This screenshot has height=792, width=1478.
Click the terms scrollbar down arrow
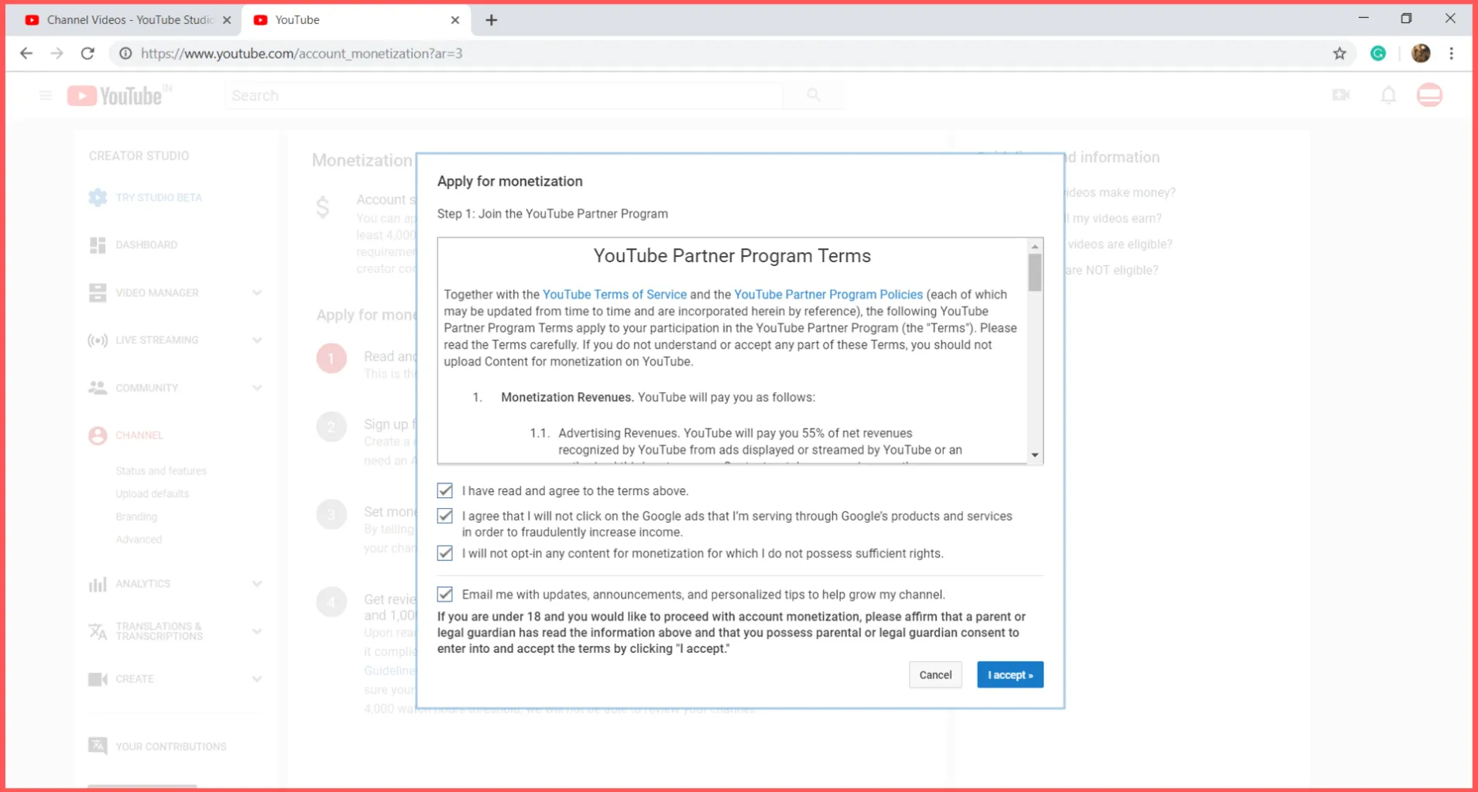1035,455
